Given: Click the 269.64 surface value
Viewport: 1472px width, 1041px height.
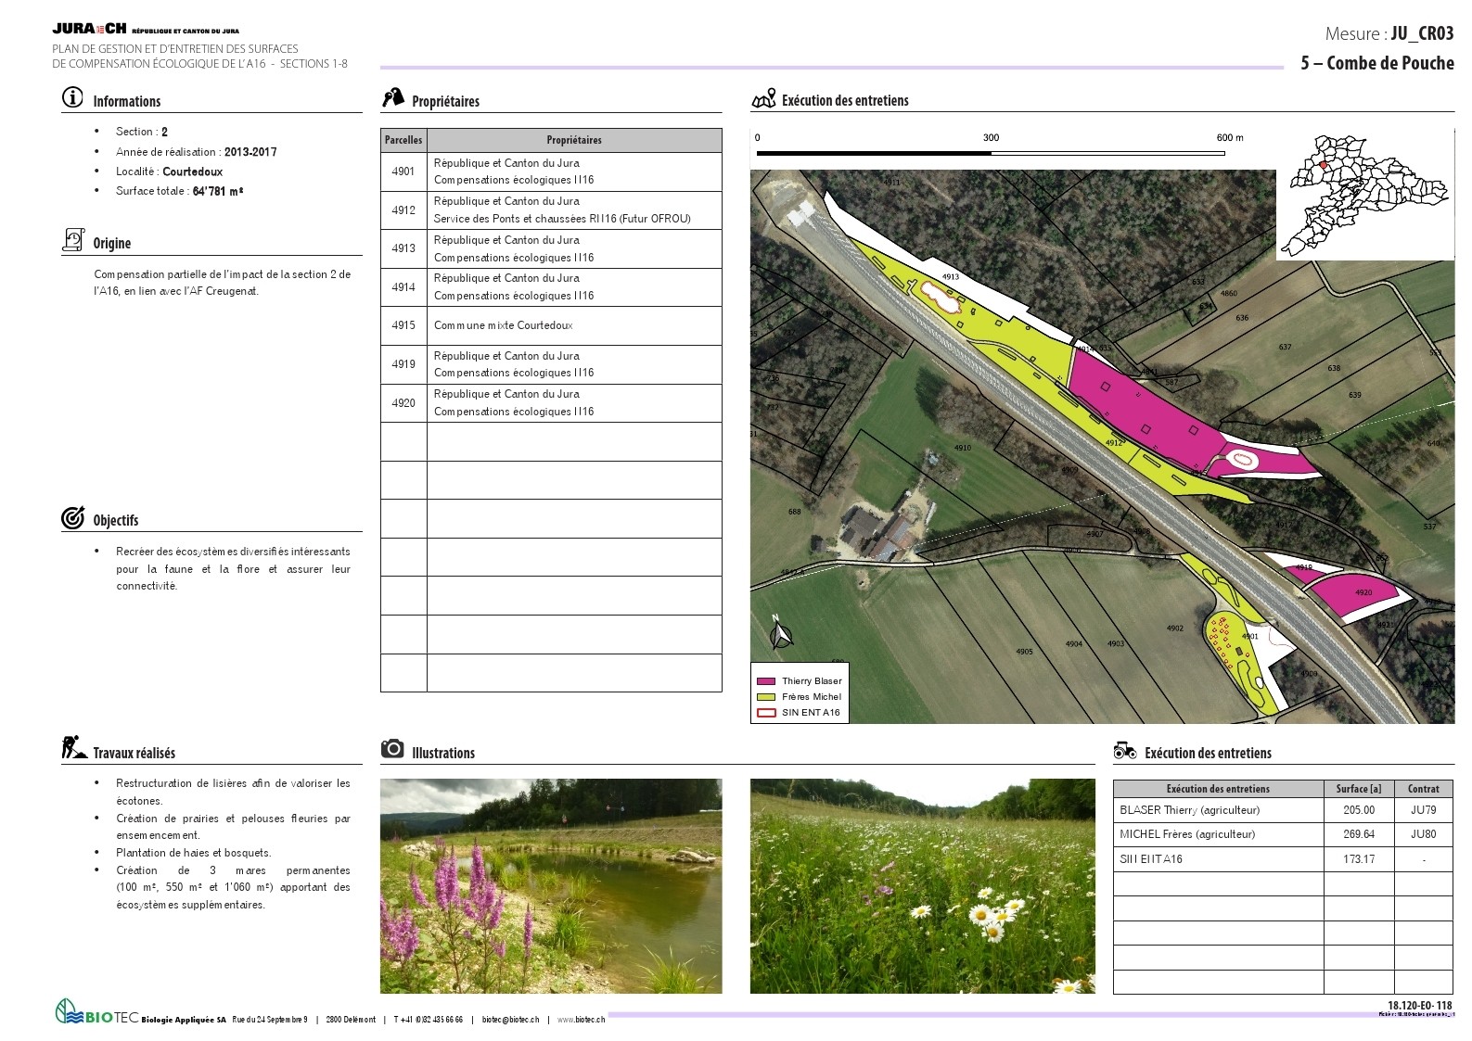Looking at the screenshot, I should (x=1359, y=834).
